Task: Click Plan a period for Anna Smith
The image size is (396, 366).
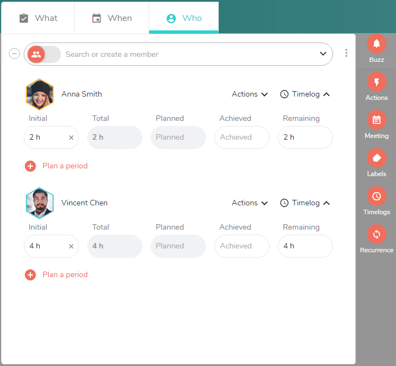Action: pos(65,166)
